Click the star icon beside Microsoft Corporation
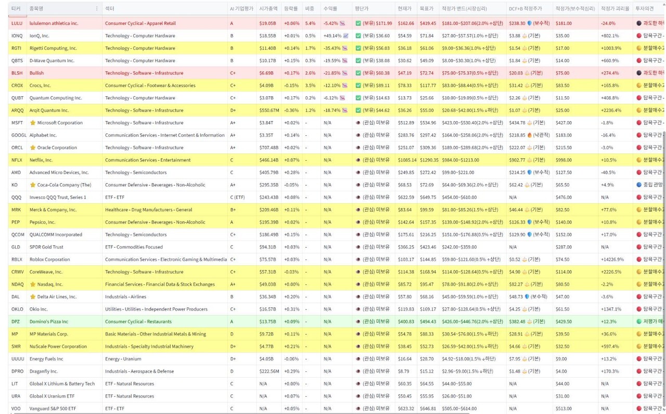666x414 pixels. pyautogui.click(x=33, y=123)
